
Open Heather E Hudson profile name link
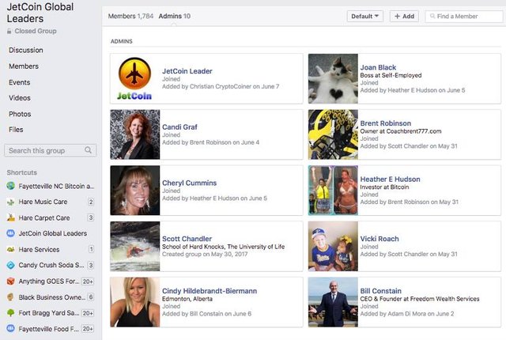tap(390, 179)
